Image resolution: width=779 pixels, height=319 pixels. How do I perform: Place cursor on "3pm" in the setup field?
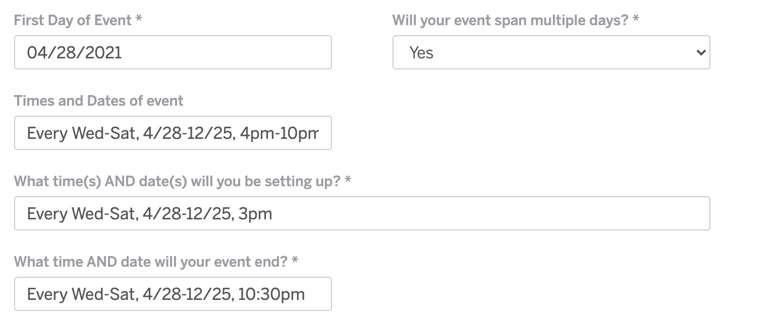(255, 214)
